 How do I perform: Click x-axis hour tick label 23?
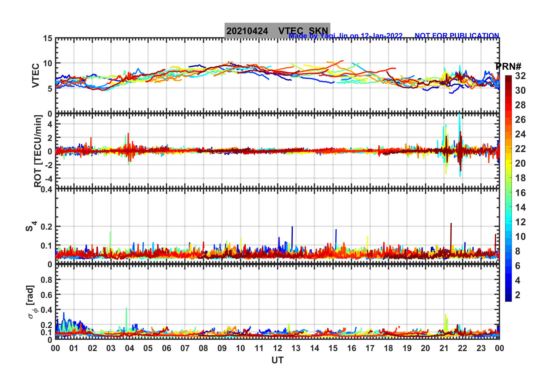pyautogui.click(x=481, y=348)
